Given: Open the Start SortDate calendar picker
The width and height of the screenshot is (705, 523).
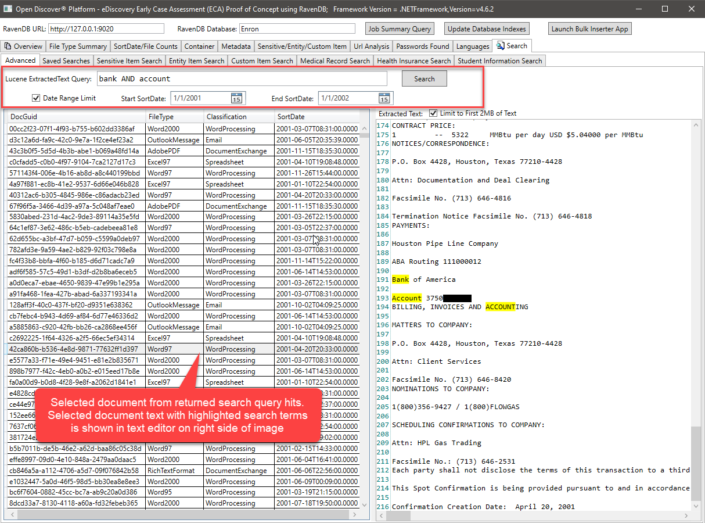Looking at the screenshot, I should pos(236,98).
